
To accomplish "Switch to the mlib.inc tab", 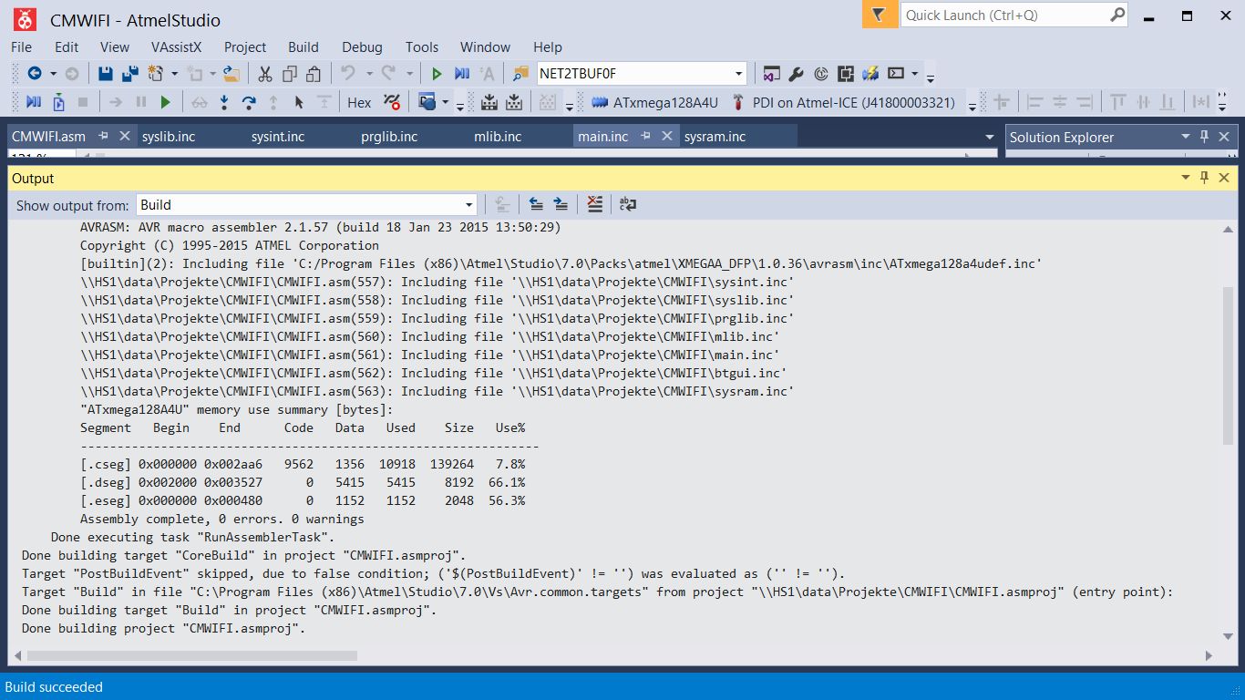I will (x=498, y=137).
